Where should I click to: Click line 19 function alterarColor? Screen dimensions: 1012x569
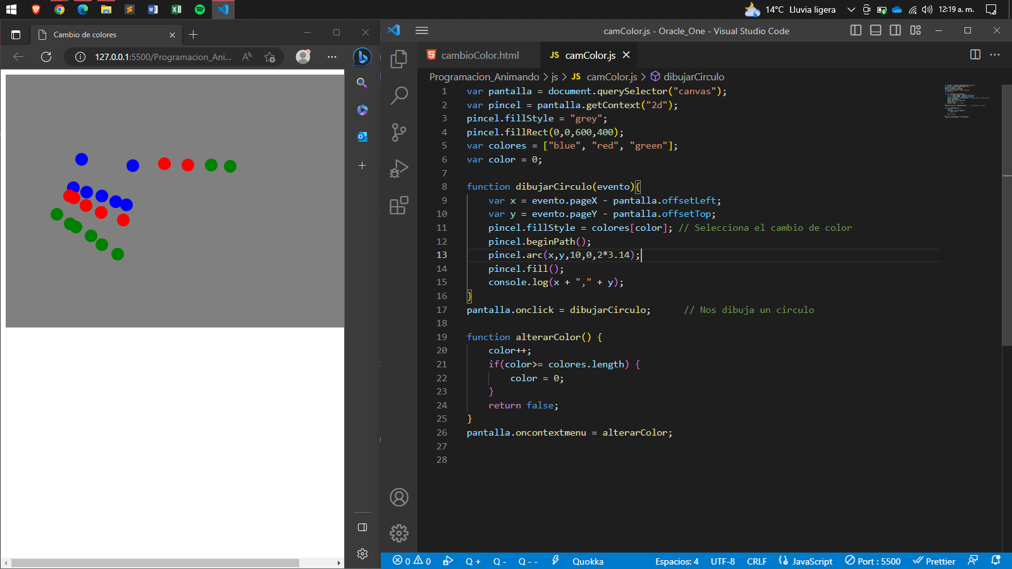[534, 337]
